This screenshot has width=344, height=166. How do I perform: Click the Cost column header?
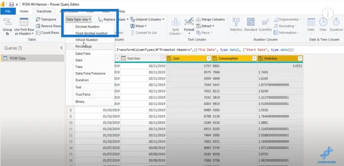189,58
